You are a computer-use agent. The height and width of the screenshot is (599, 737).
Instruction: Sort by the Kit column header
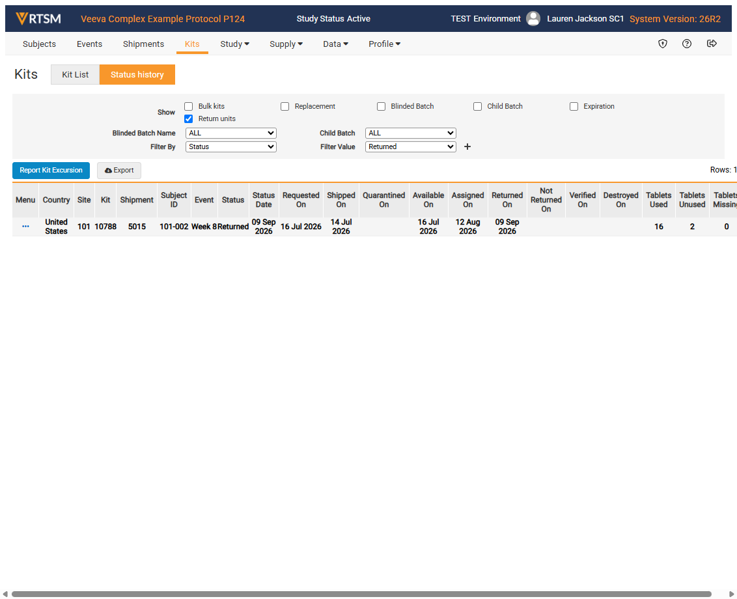click(105, 200)
